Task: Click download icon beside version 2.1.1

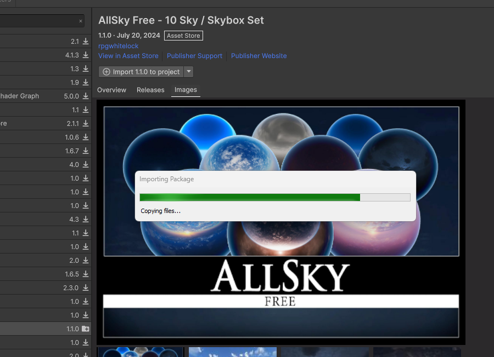Action: tap(86, 124)
